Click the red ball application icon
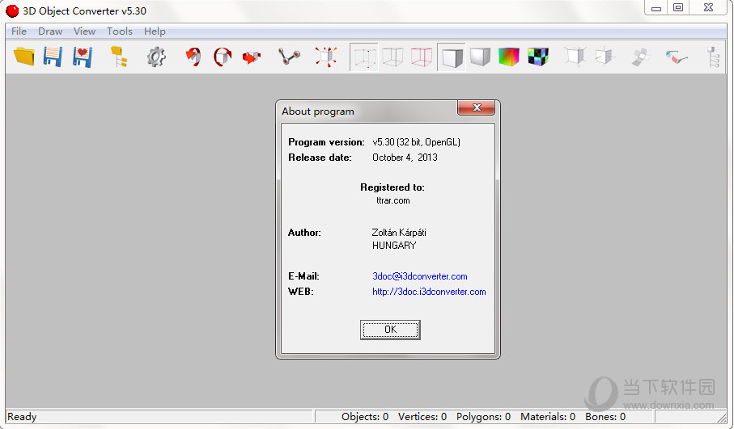The width and height of the screenshot is (734, 429). tap(12, 11)
